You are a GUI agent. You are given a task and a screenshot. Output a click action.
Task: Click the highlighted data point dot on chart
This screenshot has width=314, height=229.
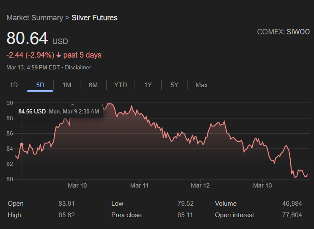point(22,144)
